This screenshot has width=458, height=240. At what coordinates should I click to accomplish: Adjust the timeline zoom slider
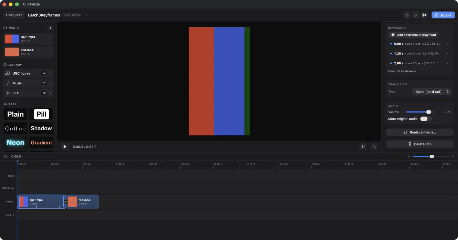pyautogui.click(x=431, y=157)
